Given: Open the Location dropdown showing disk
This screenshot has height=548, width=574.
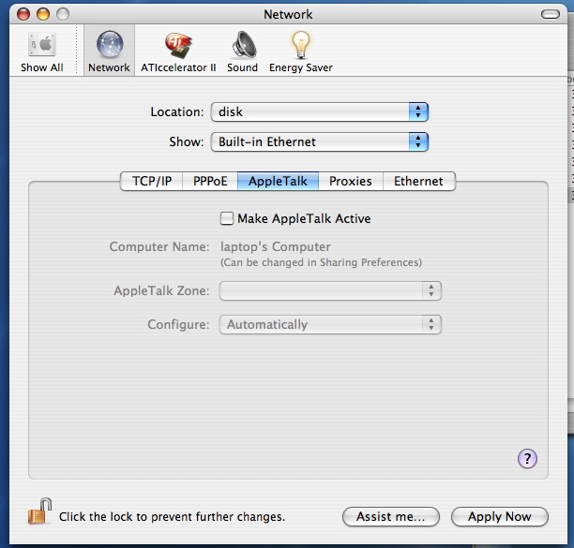Looking at the screenshot, I should [320, 111].
